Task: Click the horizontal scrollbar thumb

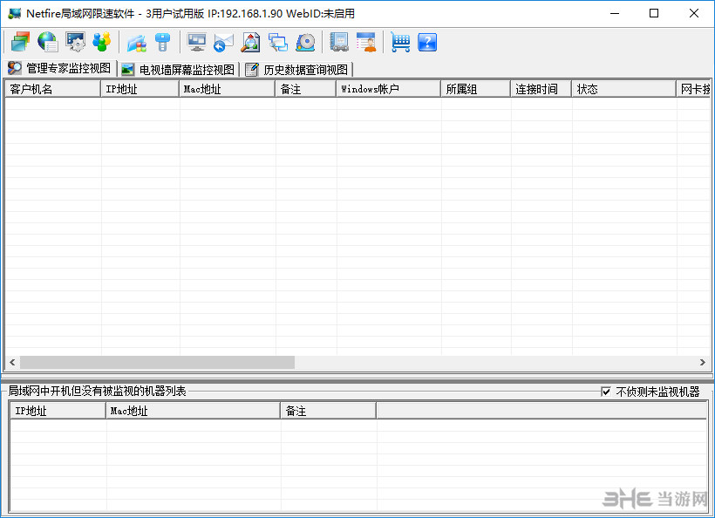Action: (157, 362)
